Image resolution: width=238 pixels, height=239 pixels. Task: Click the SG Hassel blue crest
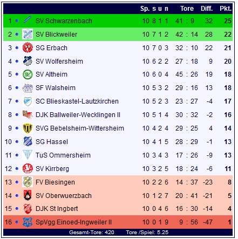[x=28, y=141]
